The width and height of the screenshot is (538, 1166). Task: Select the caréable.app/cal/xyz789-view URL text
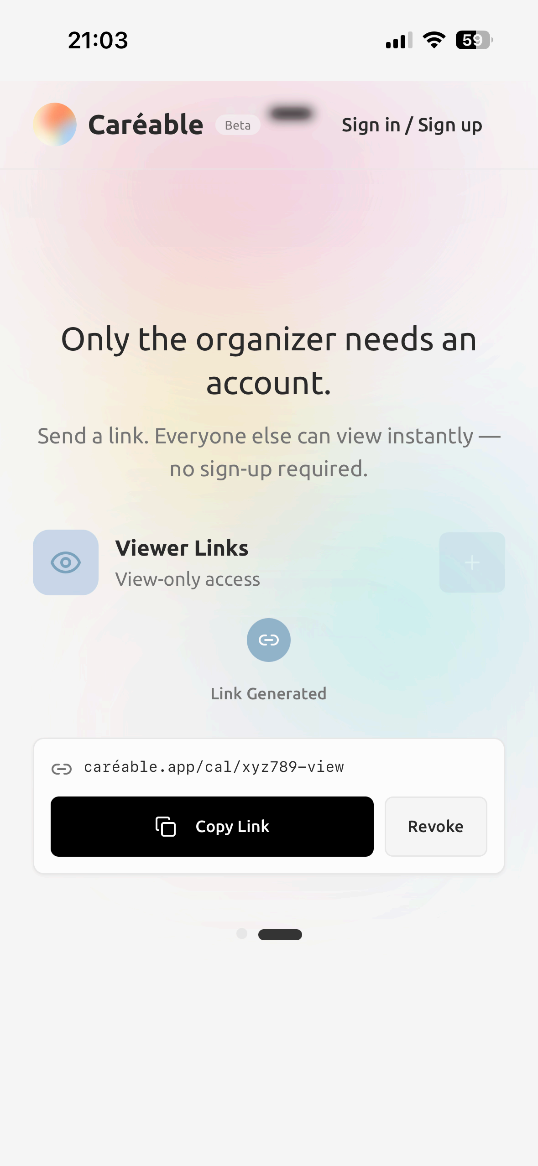(x=214, y=767)
